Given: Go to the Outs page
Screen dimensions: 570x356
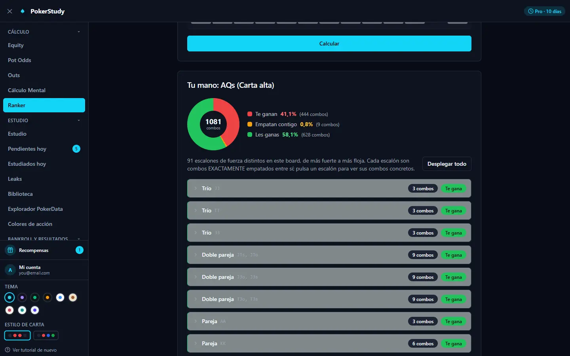Looking at the screenshot, I should 44,75.
